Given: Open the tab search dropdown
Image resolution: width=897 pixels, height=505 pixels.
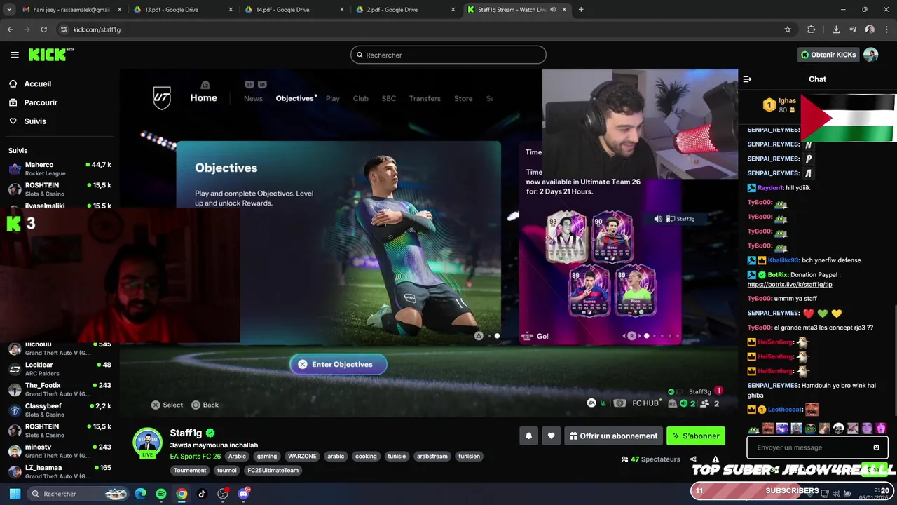Looking at the screenshot, I should click(x=9, y=10).
